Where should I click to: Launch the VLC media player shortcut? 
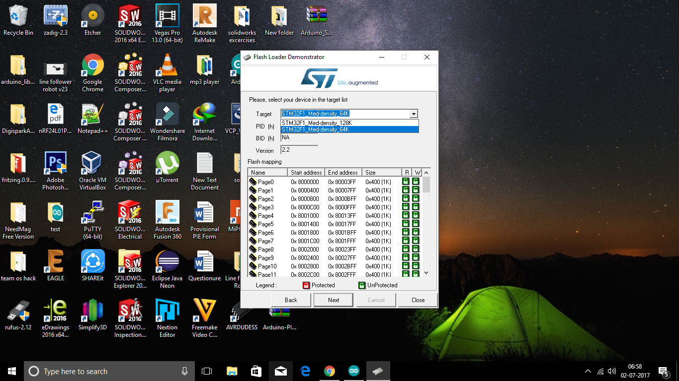(167, 66)
